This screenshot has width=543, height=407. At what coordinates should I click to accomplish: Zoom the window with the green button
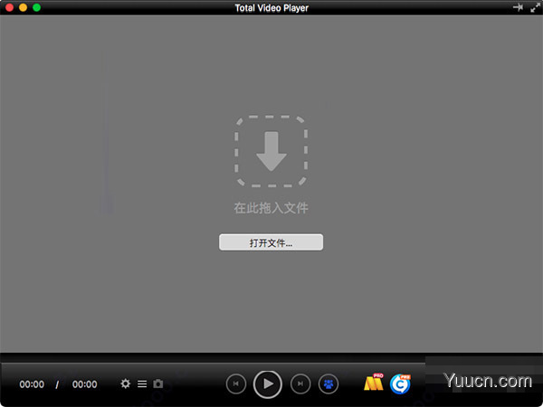(x=36, y=7)
